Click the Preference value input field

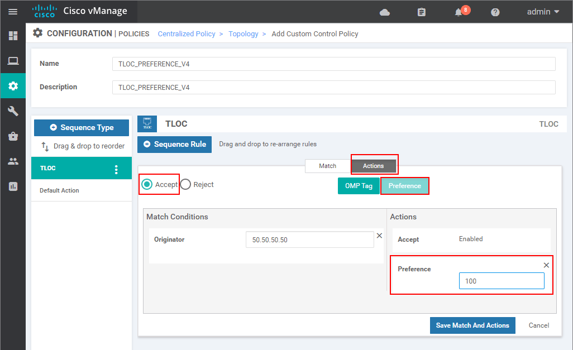click(x=501, y=281)
